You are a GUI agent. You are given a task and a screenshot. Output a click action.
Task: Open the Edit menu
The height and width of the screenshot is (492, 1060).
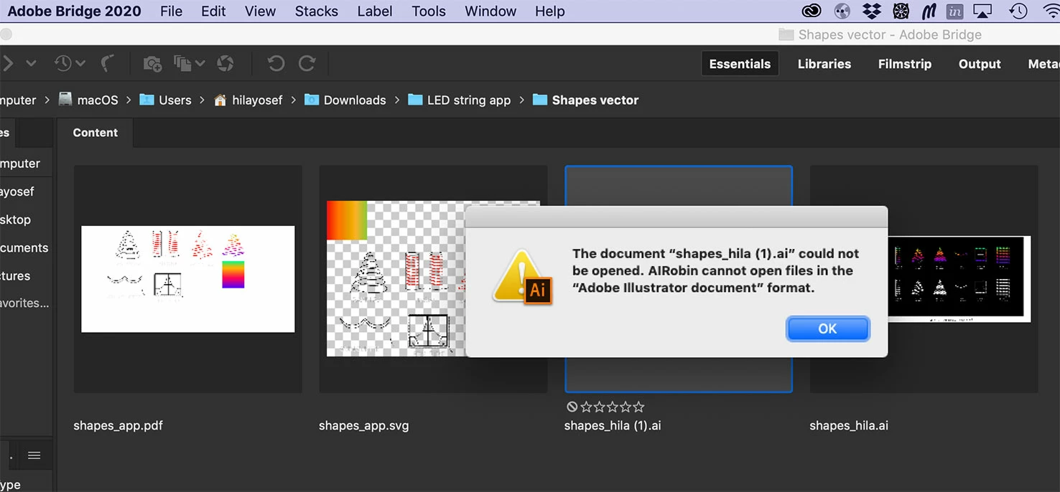[x=213, y=11]
